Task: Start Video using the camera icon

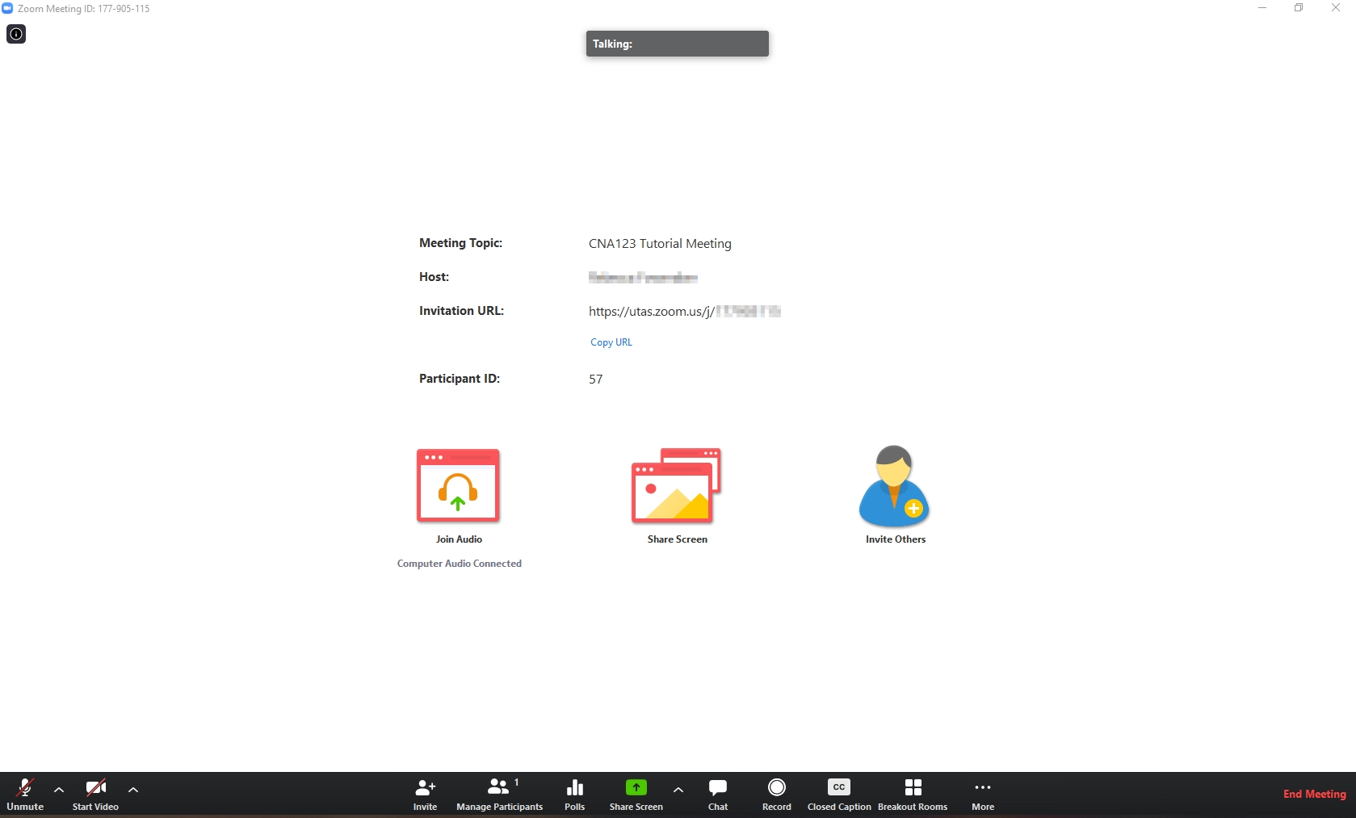Action: point(95,795)
